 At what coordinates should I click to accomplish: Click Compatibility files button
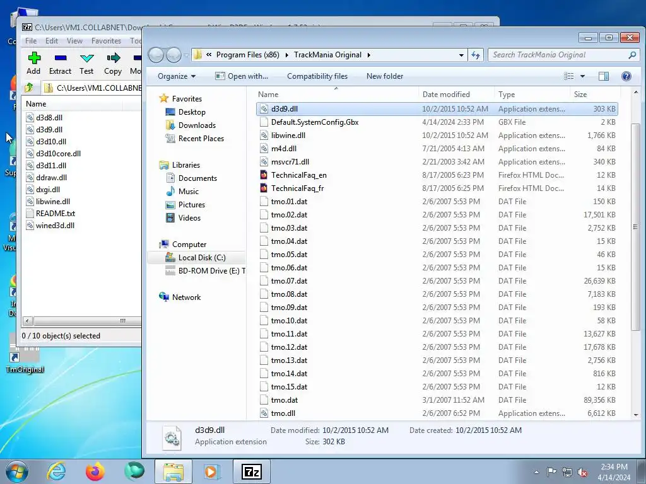[317, 76]
